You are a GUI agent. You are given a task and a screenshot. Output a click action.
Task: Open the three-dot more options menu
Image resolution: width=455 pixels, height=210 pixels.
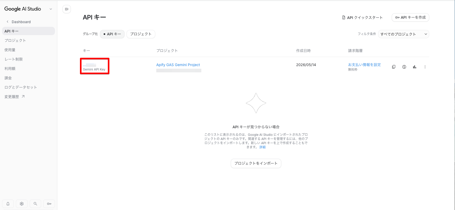tap(425, 67)
